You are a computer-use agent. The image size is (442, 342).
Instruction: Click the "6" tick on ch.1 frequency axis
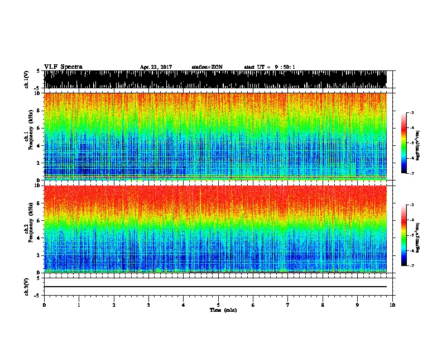click(39, 128)
